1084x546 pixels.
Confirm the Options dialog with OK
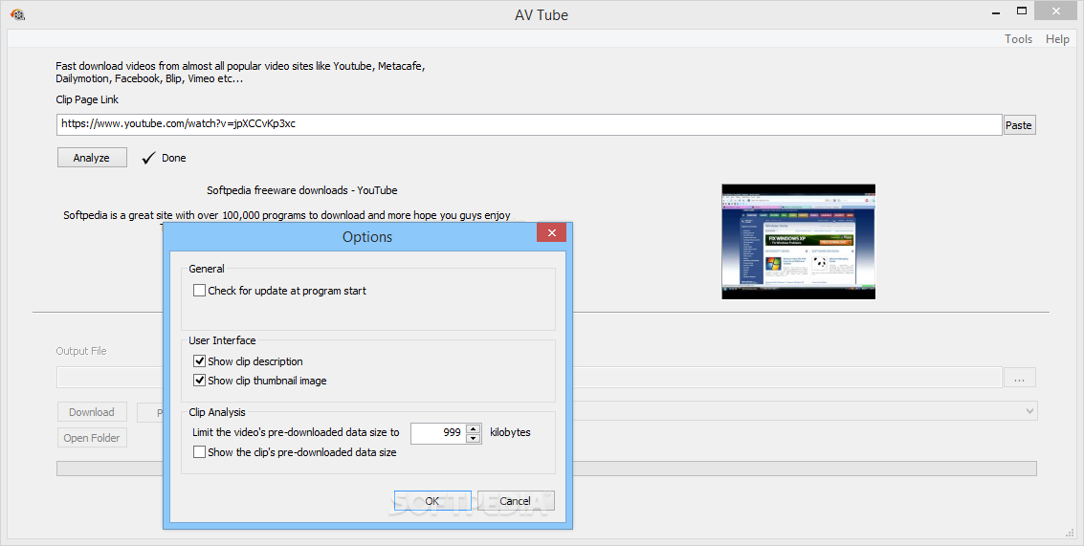click(x=432, y=501)
